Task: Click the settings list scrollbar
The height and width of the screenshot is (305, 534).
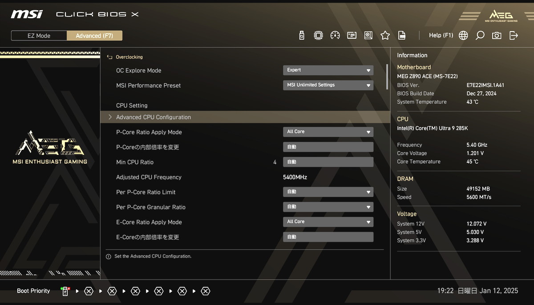Action: point(387,77)
